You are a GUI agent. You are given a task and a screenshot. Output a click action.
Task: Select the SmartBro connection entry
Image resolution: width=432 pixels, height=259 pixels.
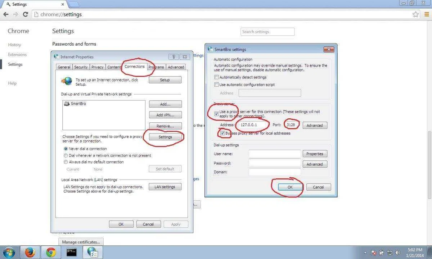(75, 104)
